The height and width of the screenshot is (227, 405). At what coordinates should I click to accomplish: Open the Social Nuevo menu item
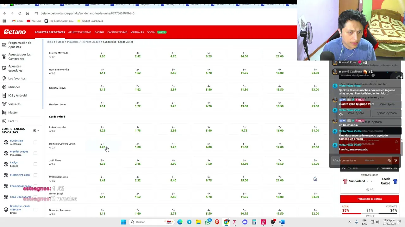pyautogui.click(x=157, y=32)
